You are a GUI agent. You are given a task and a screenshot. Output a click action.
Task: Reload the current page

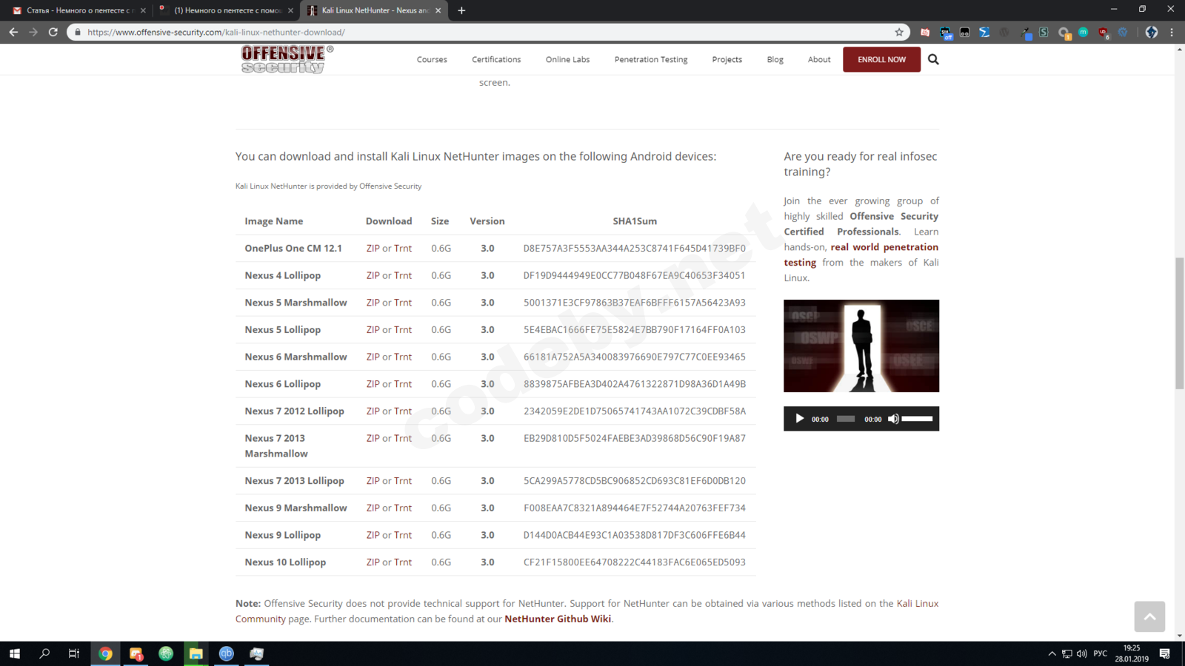pos(53,32)
